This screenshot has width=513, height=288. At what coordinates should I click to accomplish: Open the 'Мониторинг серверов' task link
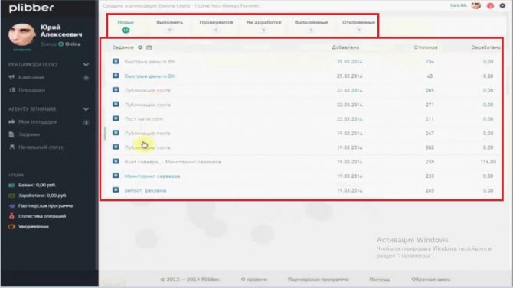click(152, 176)
